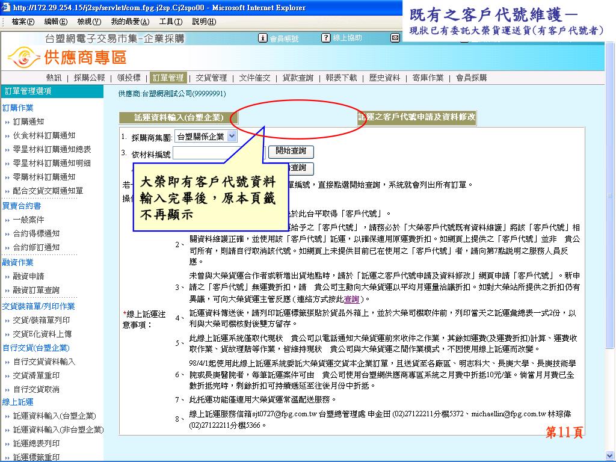Click the 線上託運 section heading

pyautogui.click(x=17, y=402)
